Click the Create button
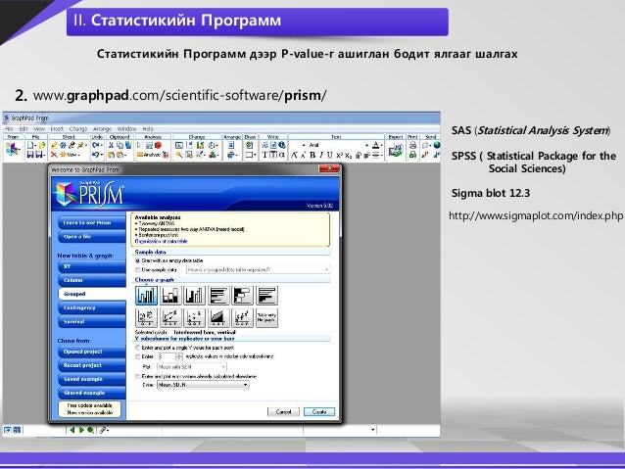The height and width of the screenshot is (469, 625). click(319, 411)
